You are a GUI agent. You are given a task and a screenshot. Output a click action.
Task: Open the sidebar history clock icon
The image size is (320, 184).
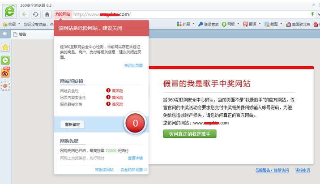pyautogui.click(x=5, y=60)
